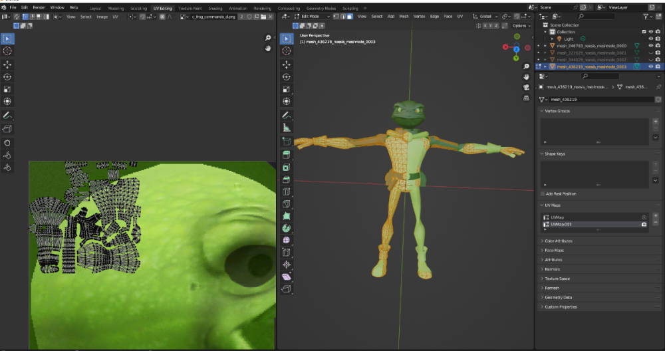Click the Annotate tool in UV editor toolbar

[7, 116]
